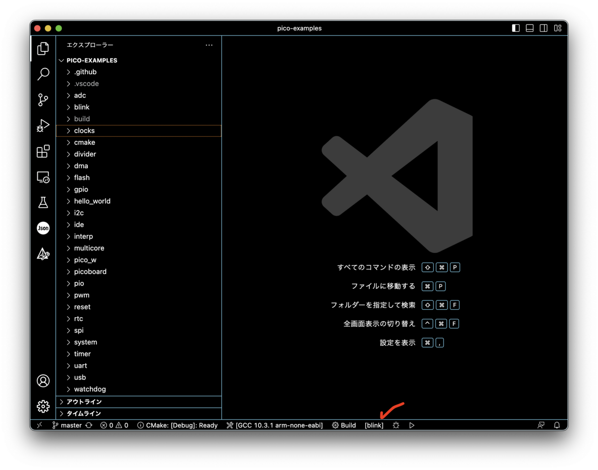Click the Build button in status bar
This screenshot has height=470, width=598.
[x=344, y=425]
